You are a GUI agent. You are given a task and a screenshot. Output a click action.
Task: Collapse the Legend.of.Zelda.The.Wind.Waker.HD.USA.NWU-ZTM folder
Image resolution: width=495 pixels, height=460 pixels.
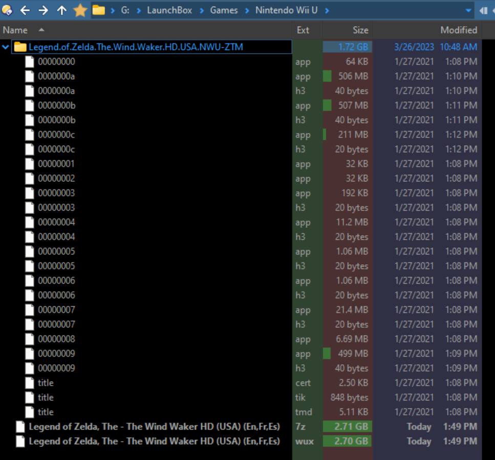pos(5,47)
